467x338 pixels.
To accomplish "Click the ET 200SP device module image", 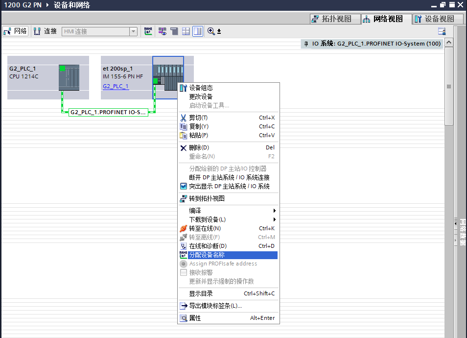I will [168, 77].
